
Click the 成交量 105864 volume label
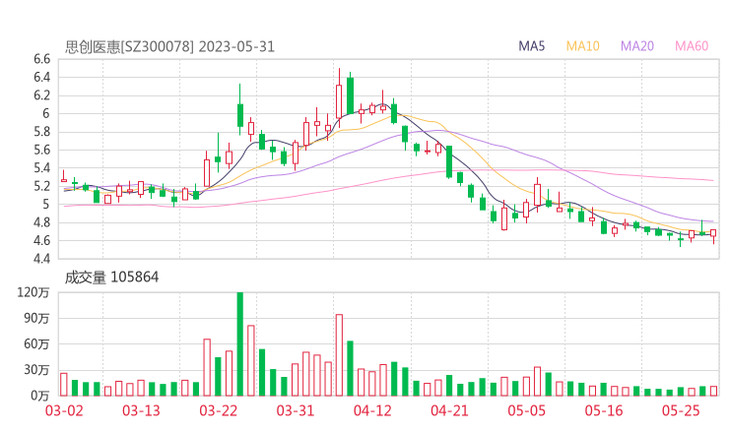pyautogui.click(x=111, y=278)
